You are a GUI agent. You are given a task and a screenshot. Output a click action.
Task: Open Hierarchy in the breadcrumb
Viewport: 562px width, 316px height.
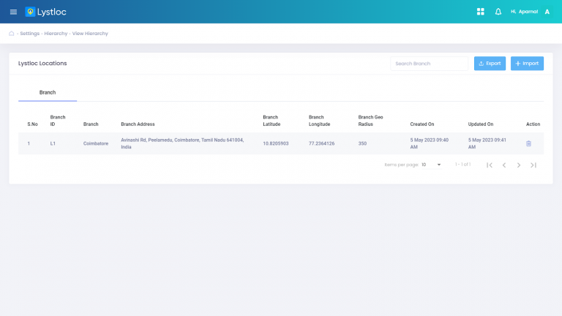[56, 34]
